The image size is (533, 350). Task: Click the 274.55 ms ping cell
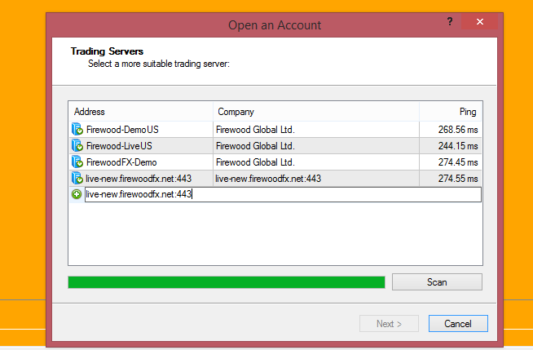456,178
